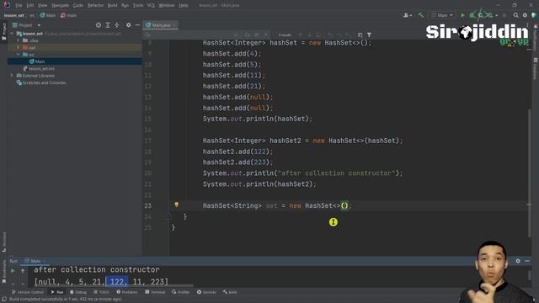Click the shield icon at toolbar end
Screen dimensions: 539x303
tap(534, 15)
